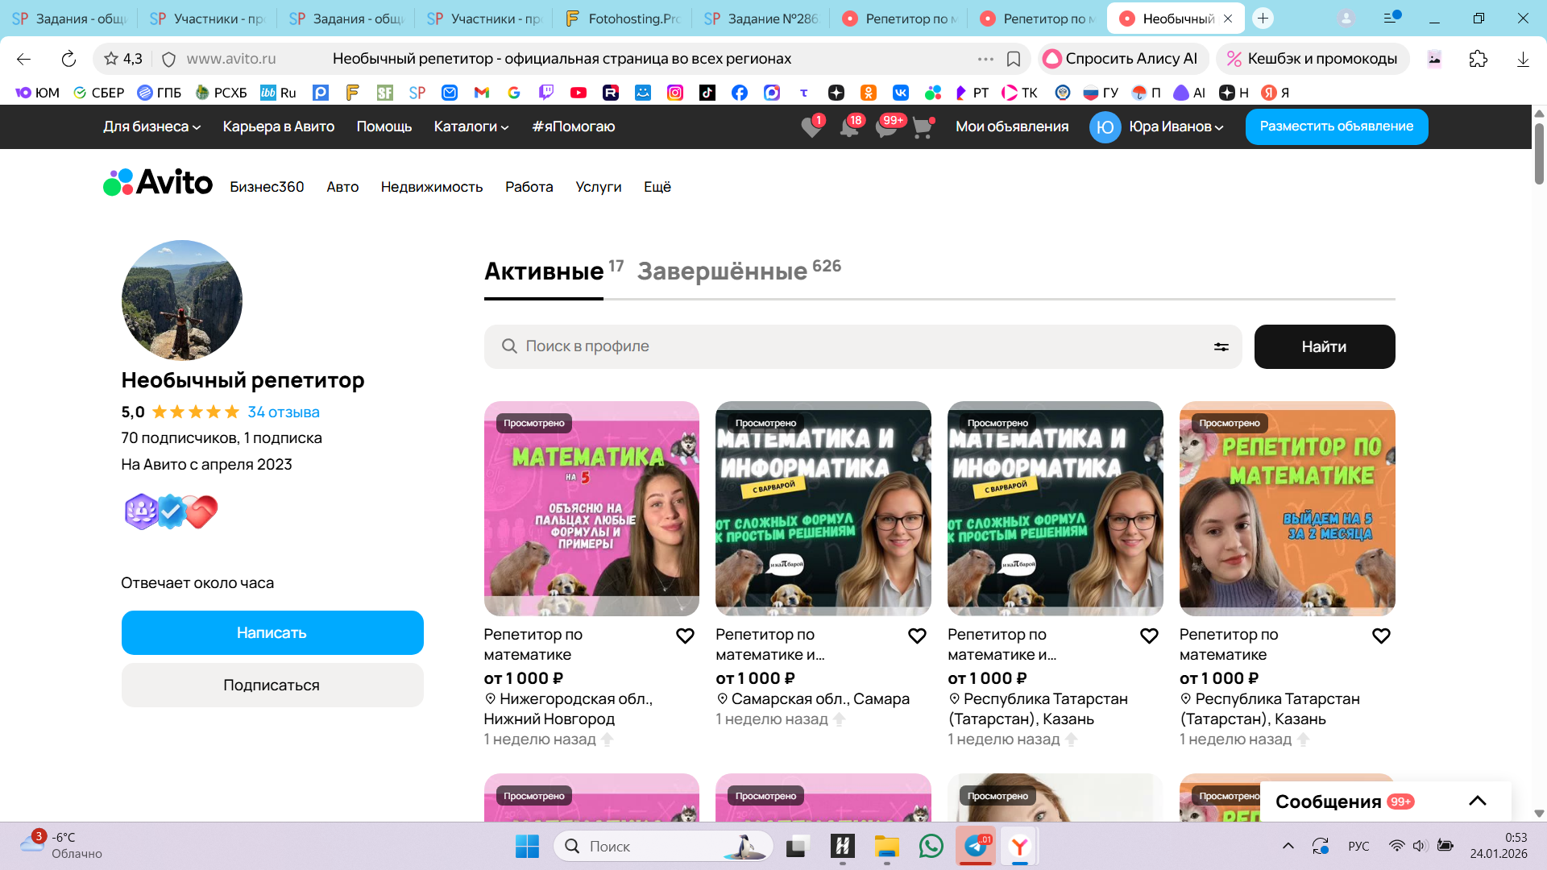The image size is (1547, 870).
Task: Expand the Сообщения chat panel chevron
Action: [1477, 801]
